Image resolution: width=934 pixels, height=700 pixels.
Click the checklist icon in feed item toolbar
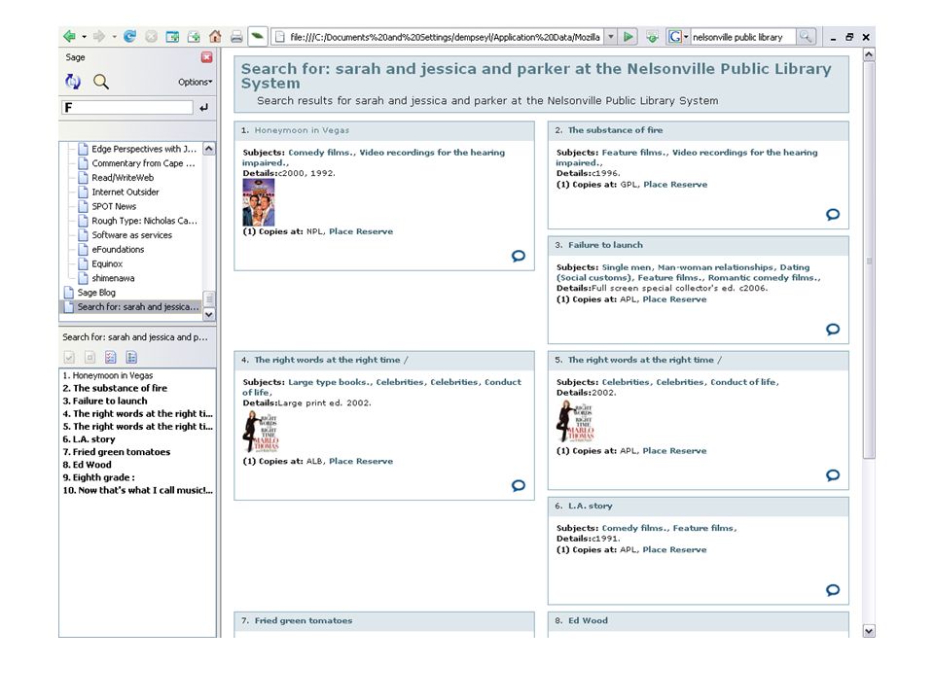111,357
